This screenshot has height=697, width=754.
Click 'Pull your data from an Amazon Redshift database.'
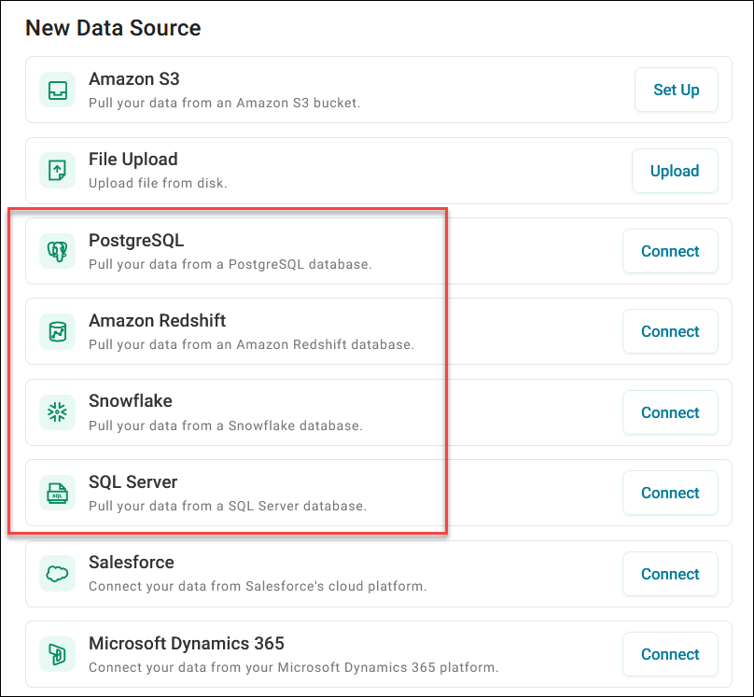point(252,344)
